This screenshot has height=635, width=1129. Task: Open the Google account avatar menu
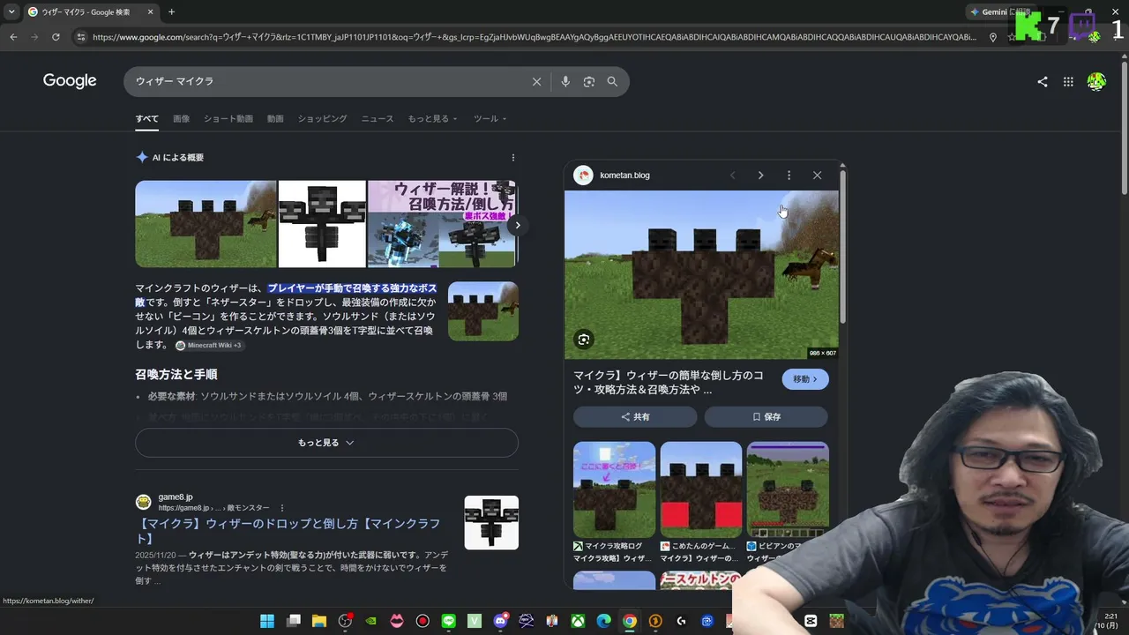1096,81
